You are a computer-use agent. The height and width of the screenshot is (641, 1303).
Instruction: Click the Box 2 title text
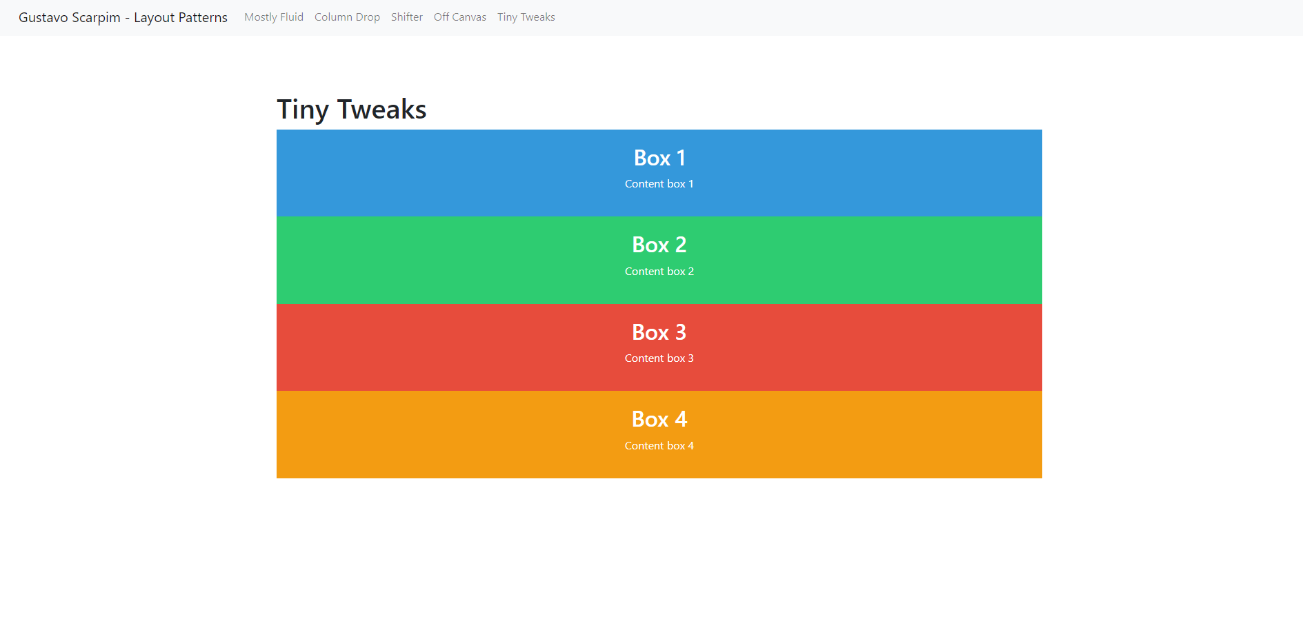click(659, 245)
